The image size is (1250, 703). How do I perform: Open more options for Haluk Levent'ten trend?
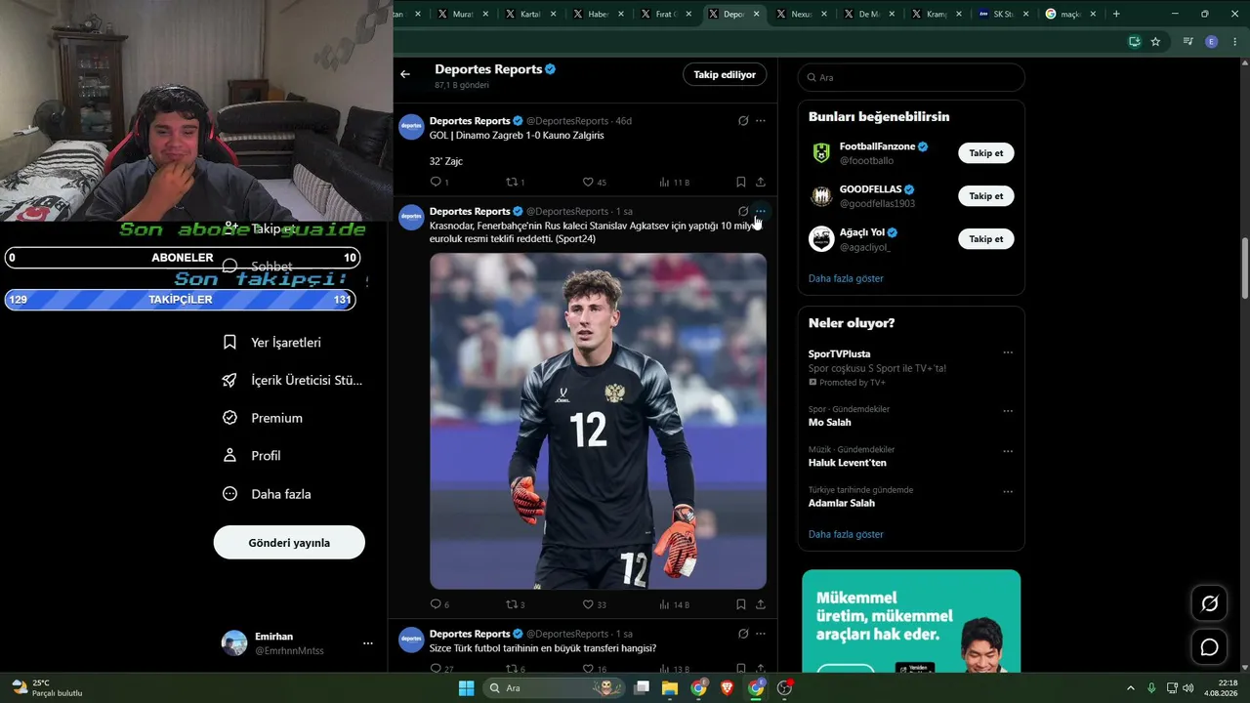tap(1008, 451)
